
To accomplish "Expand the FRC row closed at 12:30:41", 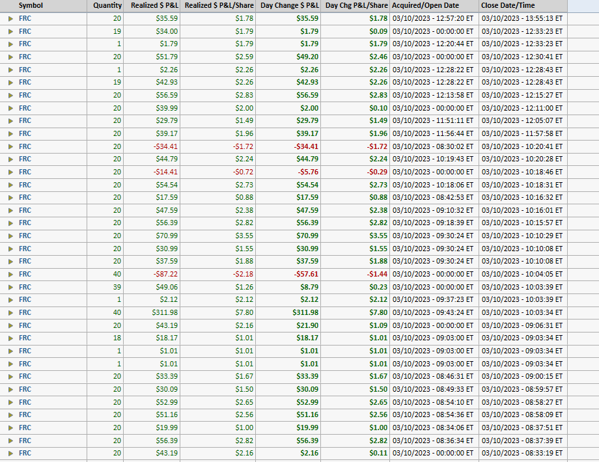I will tap(10, 57).
